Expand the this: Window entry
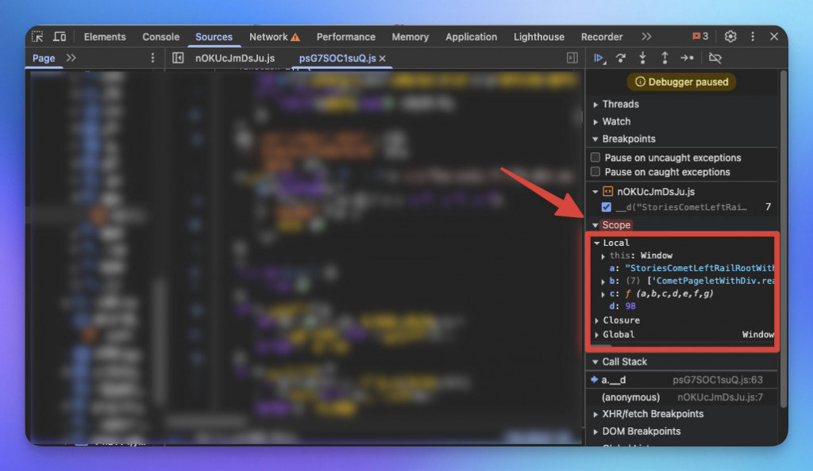The width and height of the screenshot is (813, 471). [603, 256]
